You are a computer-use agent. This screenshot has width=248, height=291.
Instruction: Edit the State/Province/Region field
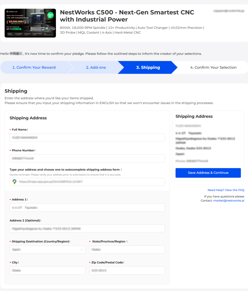(x=127, y=250)
